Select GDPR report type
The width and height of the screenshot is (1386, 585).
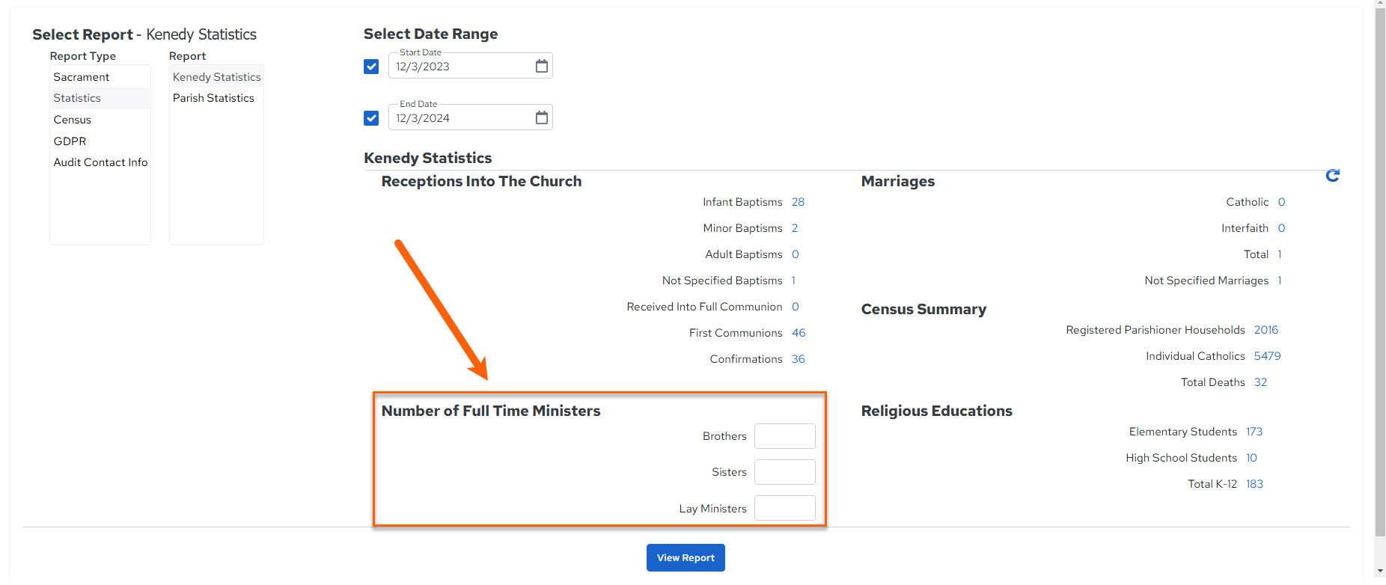click(x=70, y=141)
